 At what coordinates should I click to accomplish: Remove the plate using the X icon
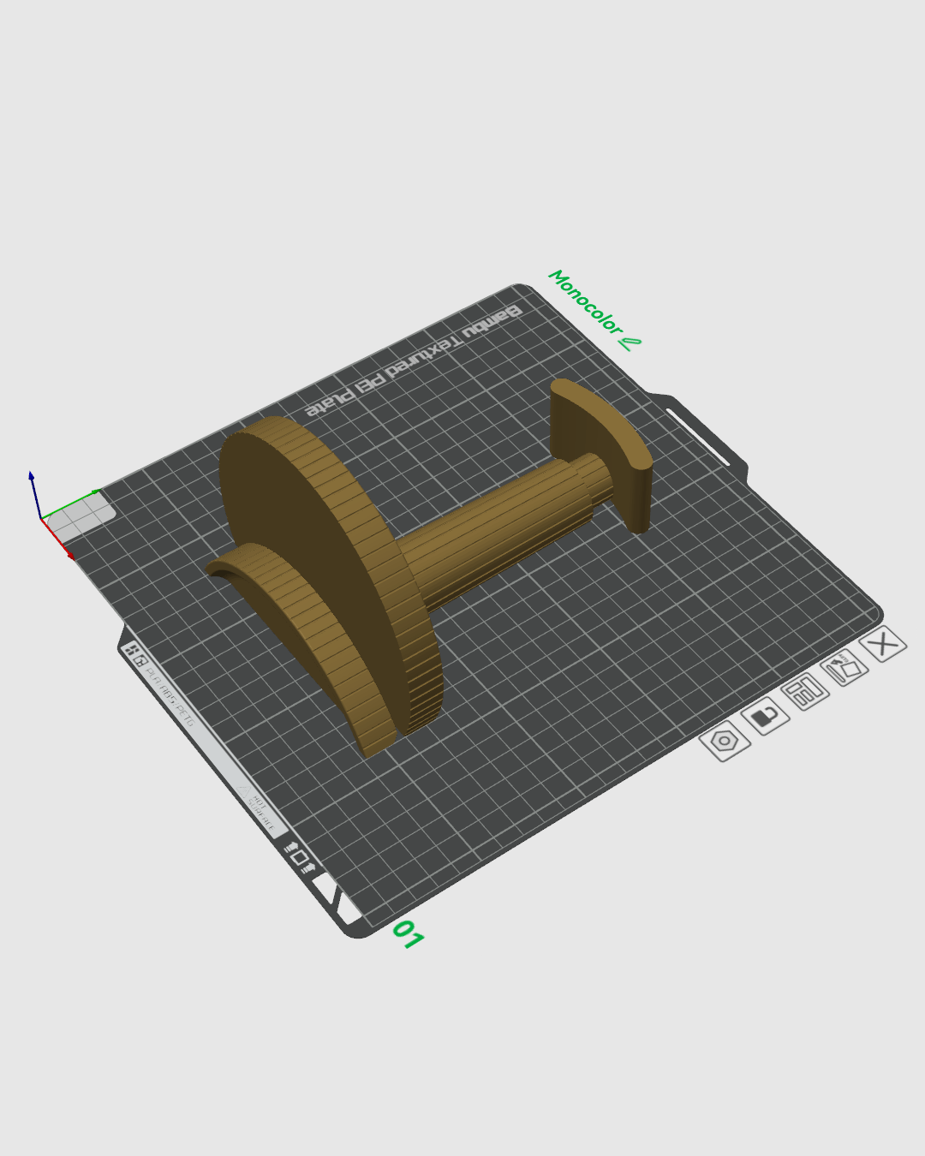pyautogui.click(x=883, y=643)
